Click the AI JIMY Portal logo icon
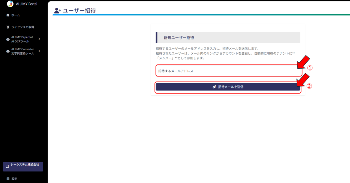Screen dimensions: 350x183 [x=10, y=4]
